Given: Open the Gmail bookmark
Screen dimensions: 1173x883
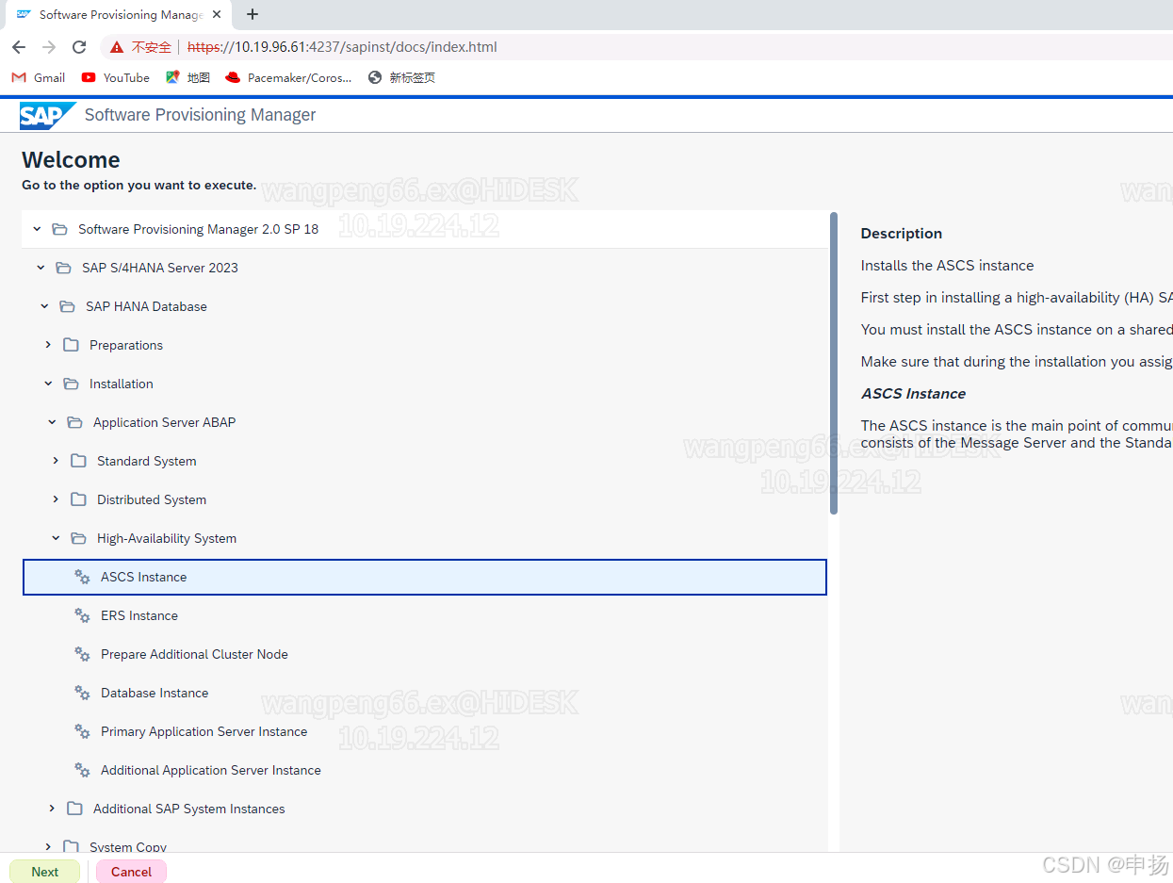Looking at the screenshot, I should pos(39,77).
